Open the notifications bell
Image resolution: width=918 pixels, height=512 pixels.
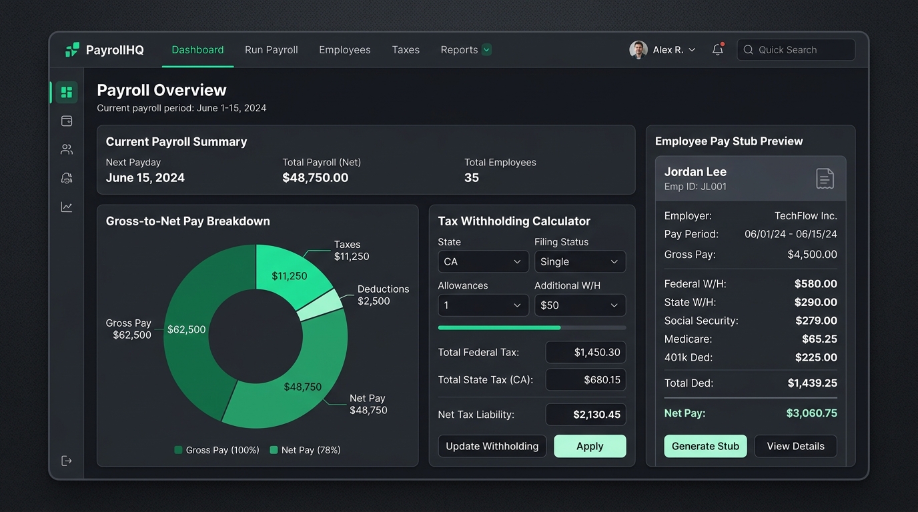pyautogui.click(x=718, y=49)
